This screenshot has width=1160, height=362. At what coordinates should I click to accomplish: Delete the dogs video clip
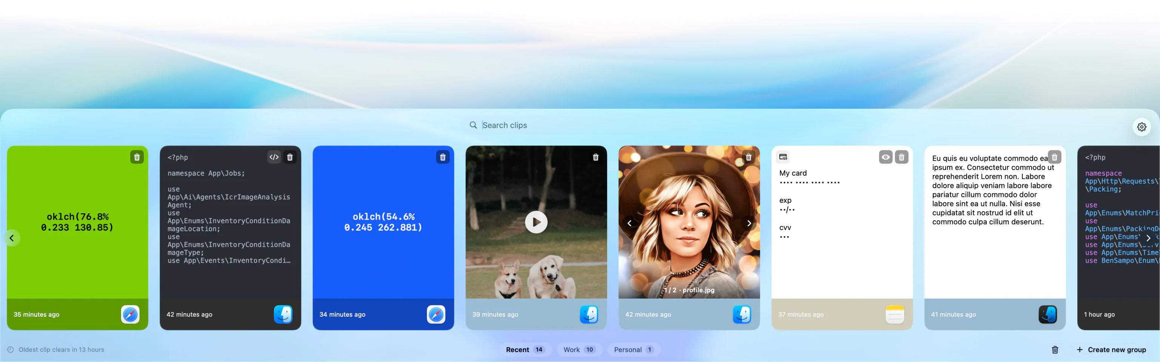click(x=596, y=157)
